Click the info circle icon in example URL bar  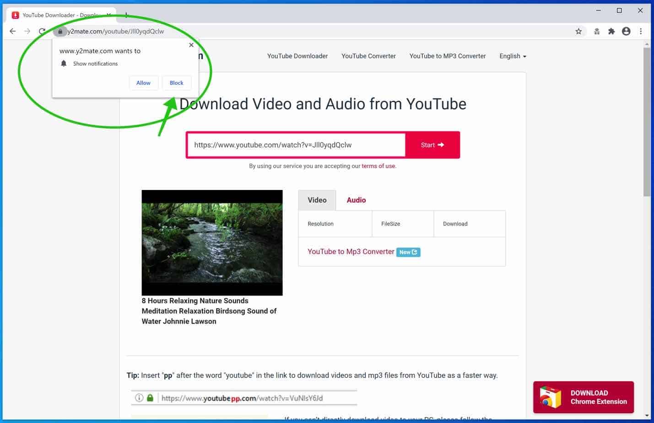click(x=139, y=398)
